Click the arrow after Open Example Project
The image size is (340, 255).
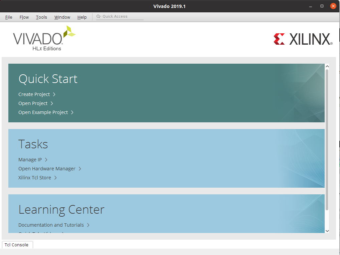coord(72,112)
